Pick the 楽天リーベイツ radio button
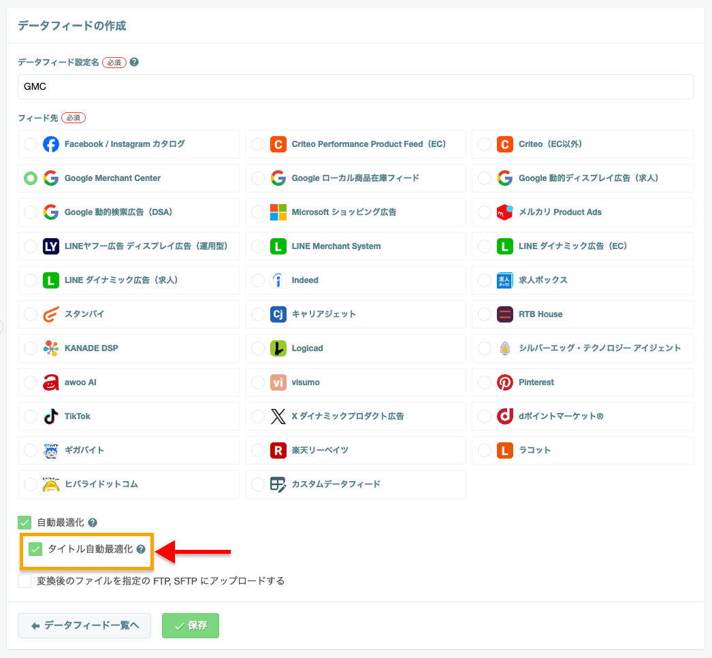The height and width of the screenshot is (658, 712). click(257, 450)
